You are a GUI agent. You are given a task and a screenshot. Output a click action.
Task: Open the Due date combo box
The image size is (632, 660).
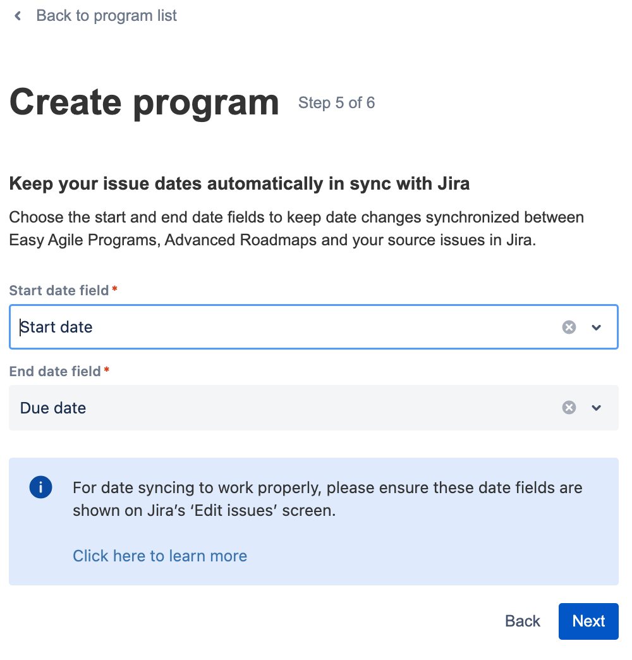coord(284,408)
